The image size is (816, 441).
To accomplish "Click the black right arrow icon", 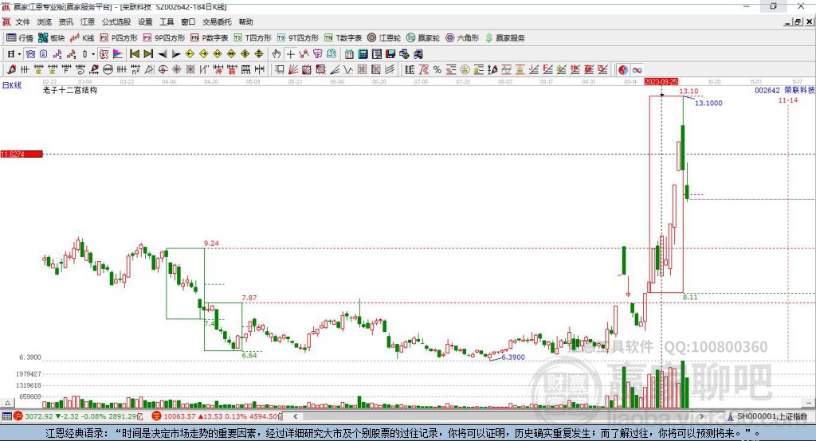I will [x=176, y=54].
